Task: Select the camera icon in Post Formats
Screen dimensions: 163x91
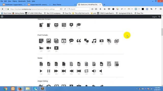Action: (x=101, y=41)
